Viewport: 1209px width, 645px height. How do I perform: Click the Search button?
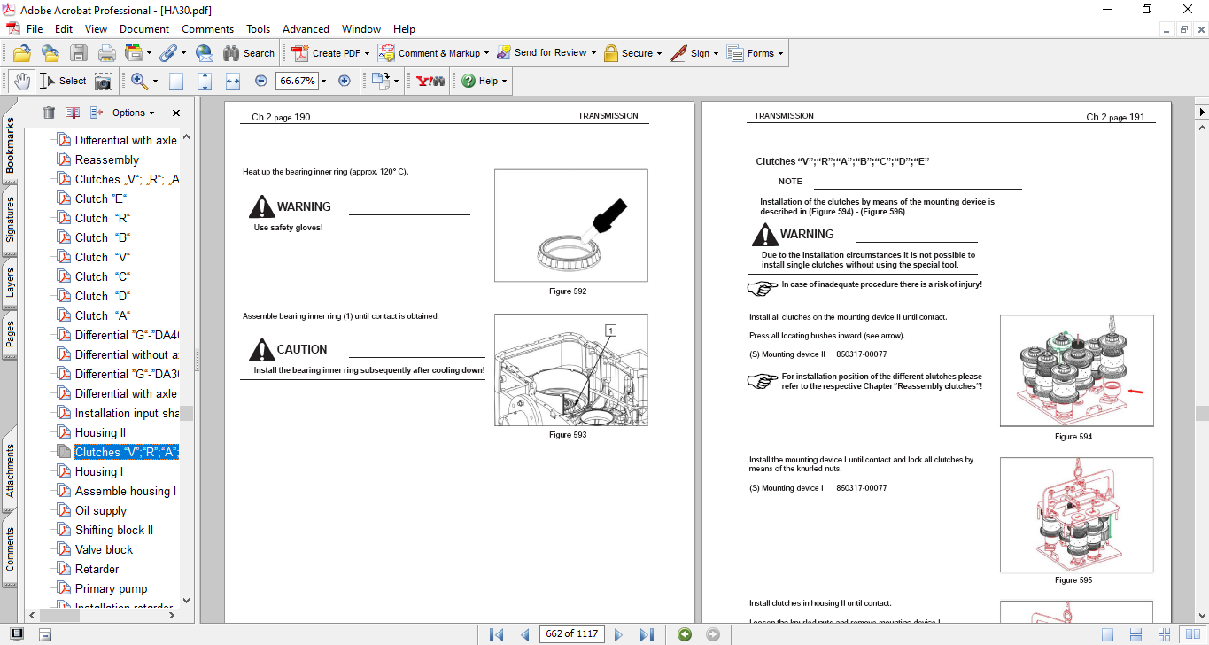[249, 53]
